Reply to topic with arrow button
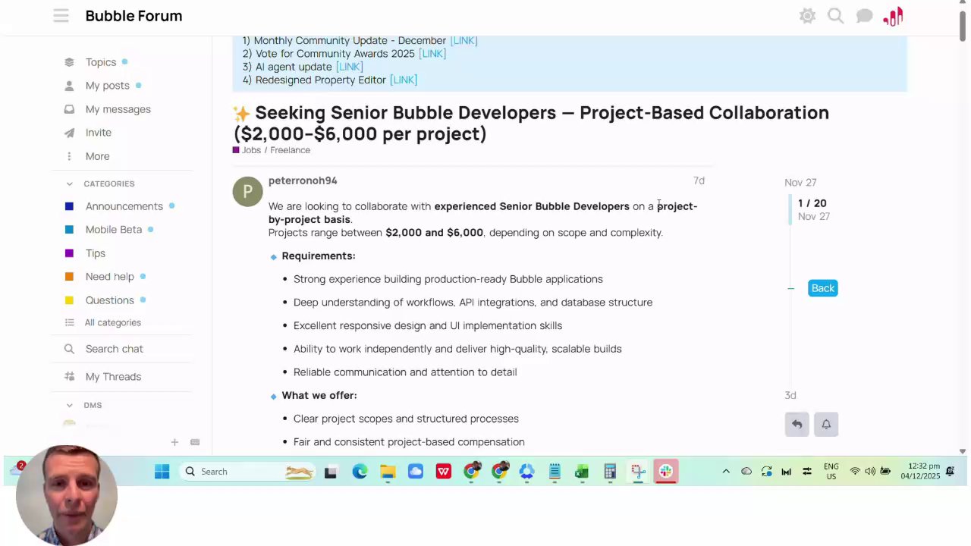This screenshot has height=546, width=971. tap(797, 425)
